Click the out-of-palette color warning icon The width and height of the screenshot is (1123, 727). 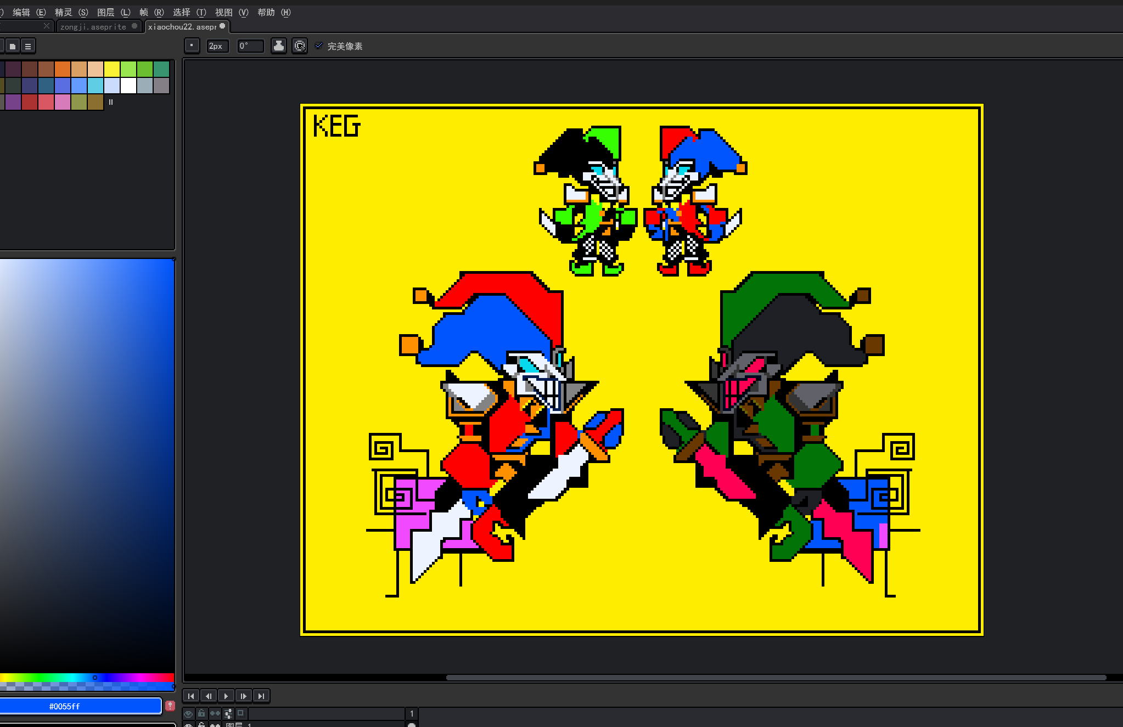pos(170,706)
